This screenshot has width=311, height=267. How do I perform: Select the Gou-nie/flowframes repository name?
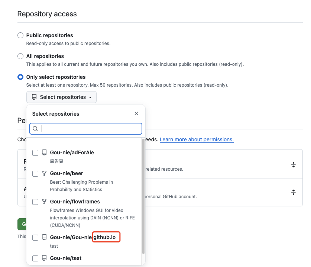click(75, 202)
